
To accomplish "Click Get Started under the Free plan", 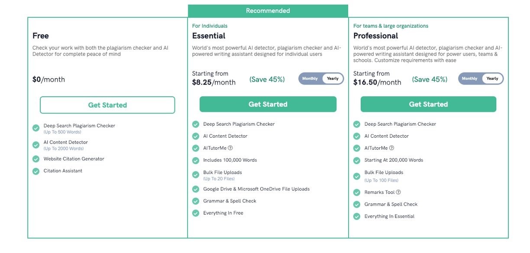I will pos(107,105).
